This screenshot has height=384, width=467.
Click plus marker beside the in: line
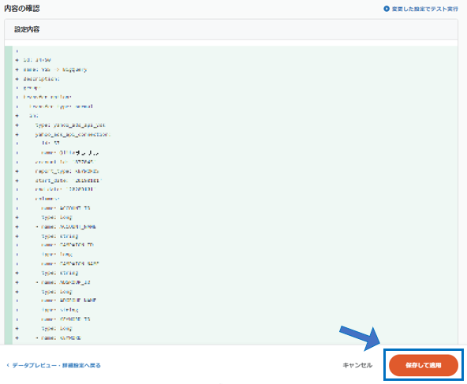click(x=17, y=115)
